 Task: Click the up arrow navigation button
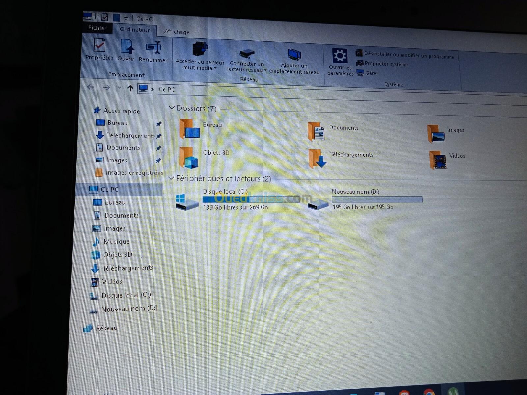[130, 88]
